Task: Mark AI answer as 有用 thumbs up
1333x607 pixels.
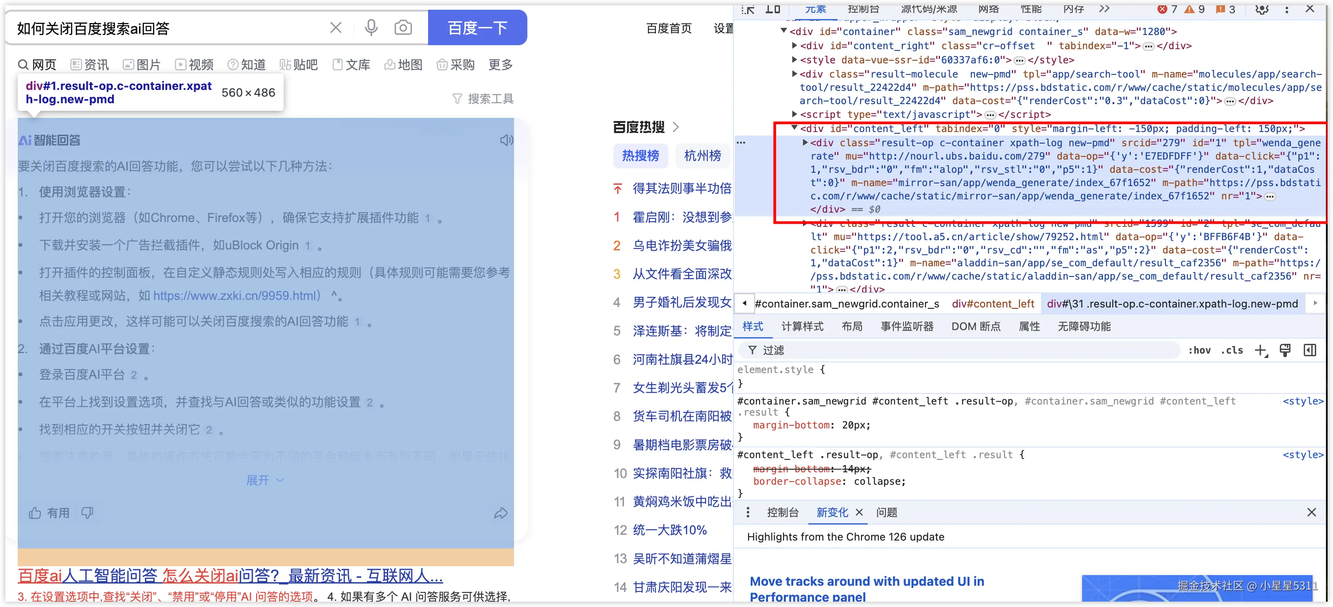Action: 49,513
